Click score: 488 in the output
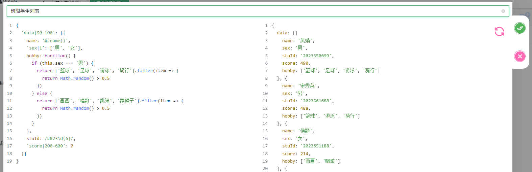Viewport: 532px width, 172px height. click(x=296, y=108)
